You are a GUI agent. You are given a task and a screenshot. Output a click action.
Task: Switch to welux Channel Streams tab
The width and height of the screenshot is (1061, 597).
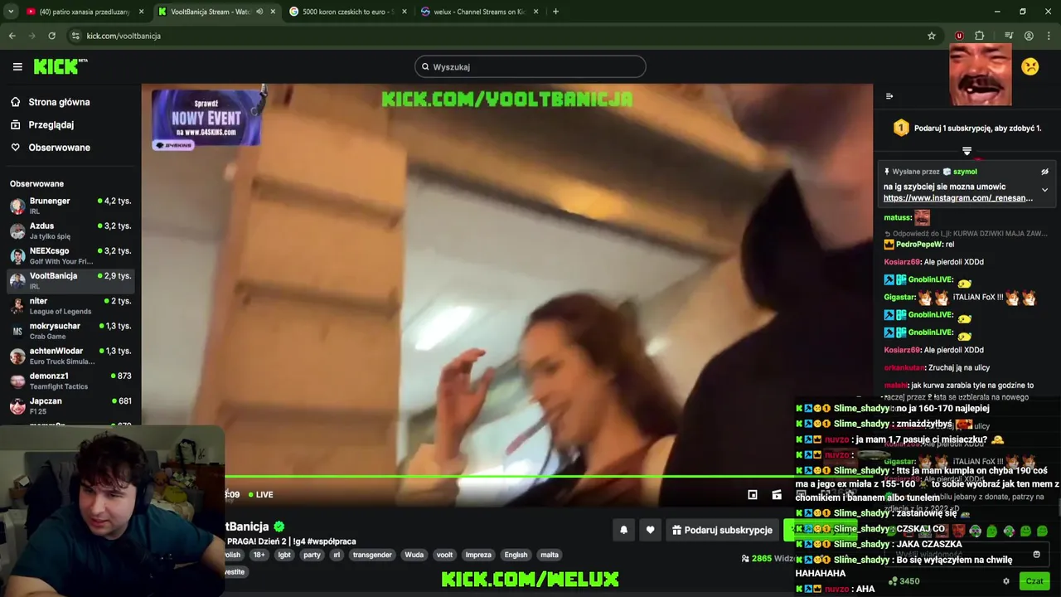480,12
